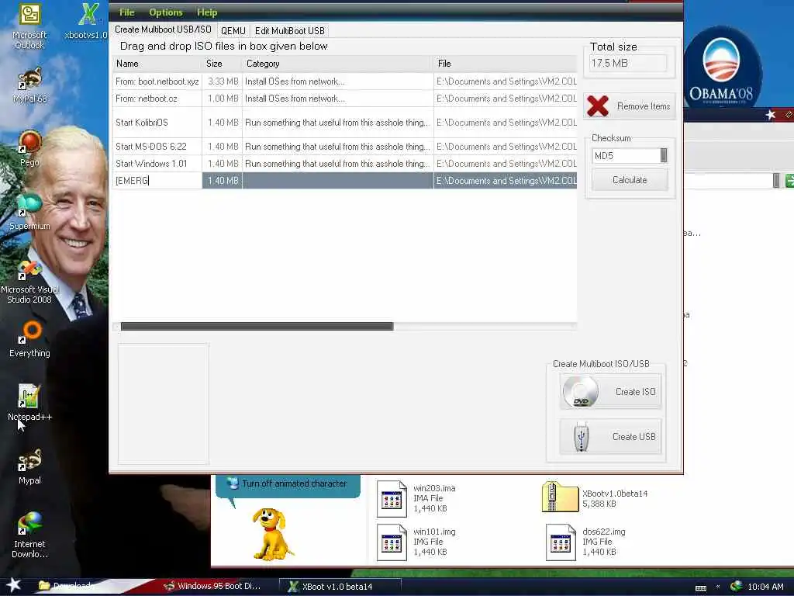The image size is (794, 596).
Task: Launch Supermium browser desktop icon
Action: click(x=29, y=212)
